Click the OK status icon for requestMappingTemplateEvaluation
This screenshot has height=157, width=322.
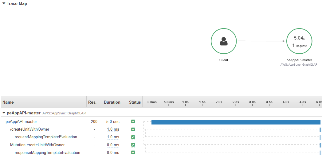click(x=133, y=137)
